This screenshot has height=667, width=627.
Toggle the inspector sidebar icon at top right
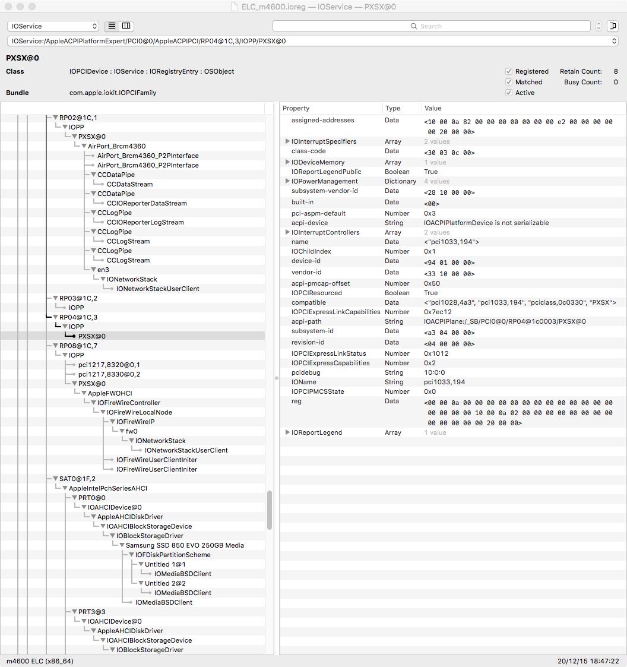pyautogui.click(x=612, y=26)
